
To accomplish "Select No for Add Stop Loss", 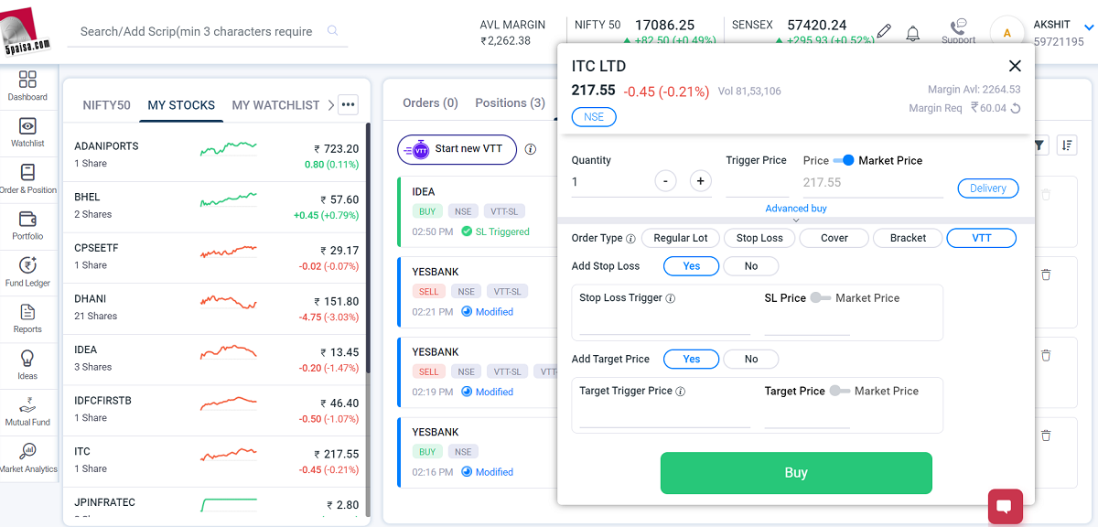I will point(751,266).
